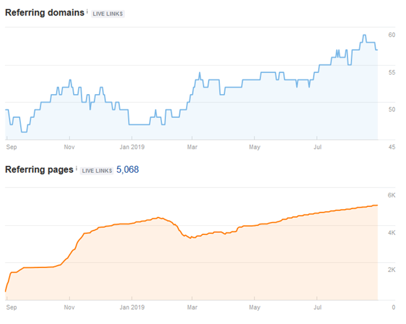The height and width of the screenshot is (324, 406).
Task: Click Jan 2019 label on pages chart axis
Action: pos(132,307)
